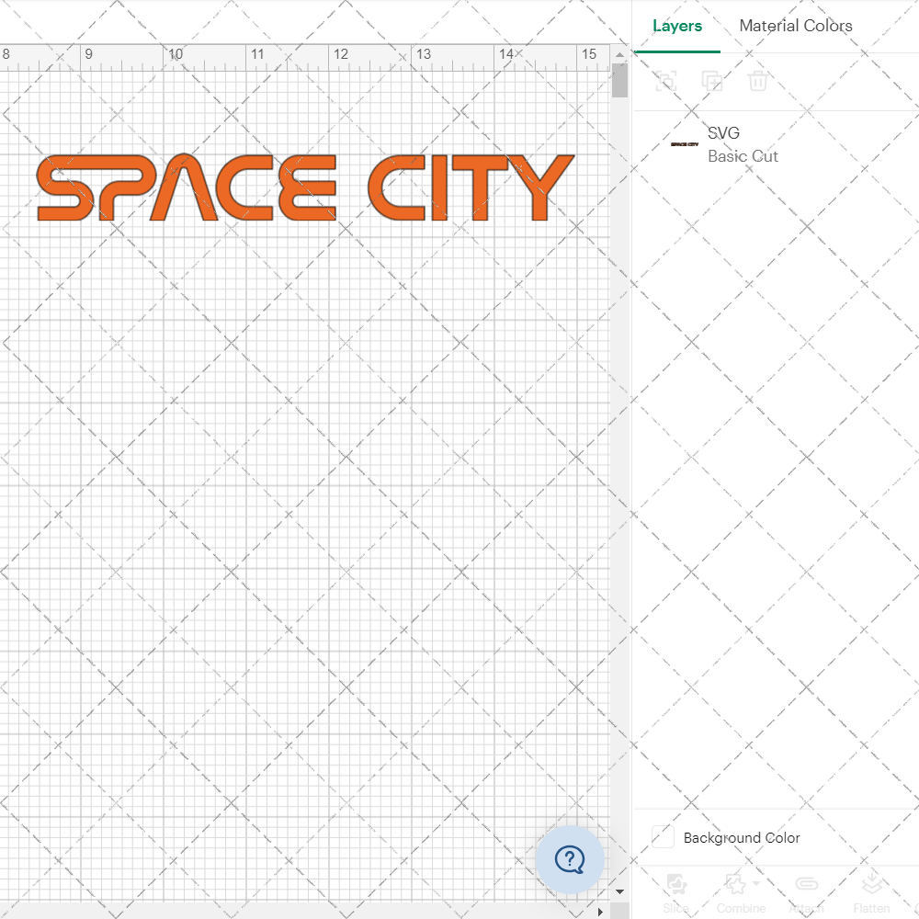Click the SPACE CITY layer thumbnail
Viewport: 919px width, 919px height.
click(684, 144)
